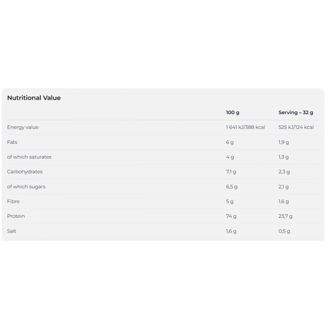Select the 5 g fibre per 100 g value
328x328 pixels.
tap(230, 202)
